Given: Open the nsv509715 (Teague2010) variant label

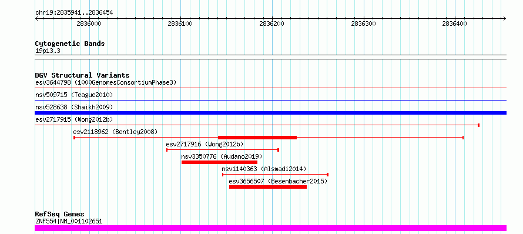Looking at the screenshot, I should click(74, 95).
